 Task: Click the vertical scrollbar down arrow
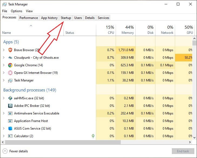coord(194,138)
